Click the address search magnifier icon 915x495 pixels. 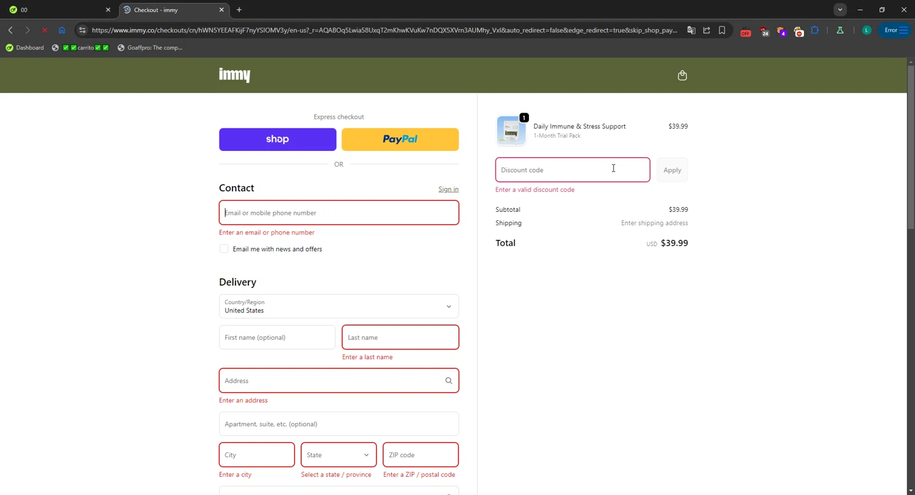tap(448, 381)
